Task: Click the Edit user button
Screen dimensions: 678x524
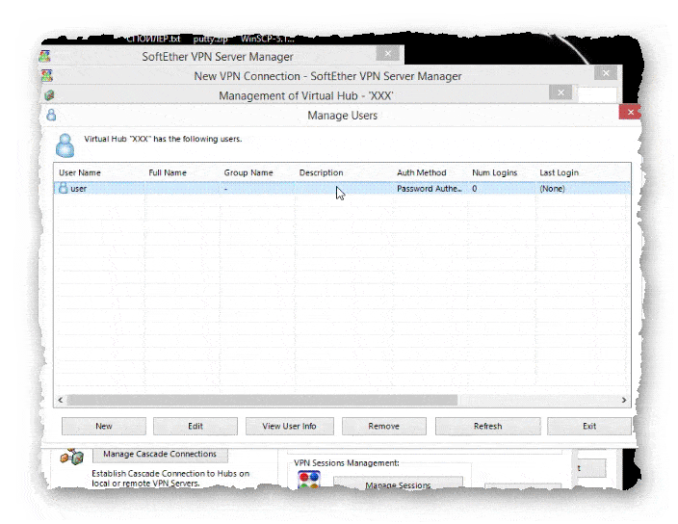Action: (x=195, y=426)
